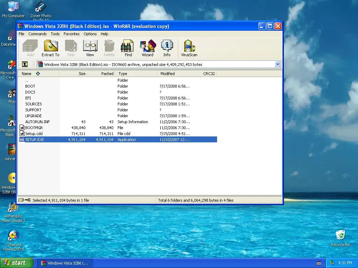Open the Recycle Bin
This screenshot has height=268, width=358.
pos(341,238)
